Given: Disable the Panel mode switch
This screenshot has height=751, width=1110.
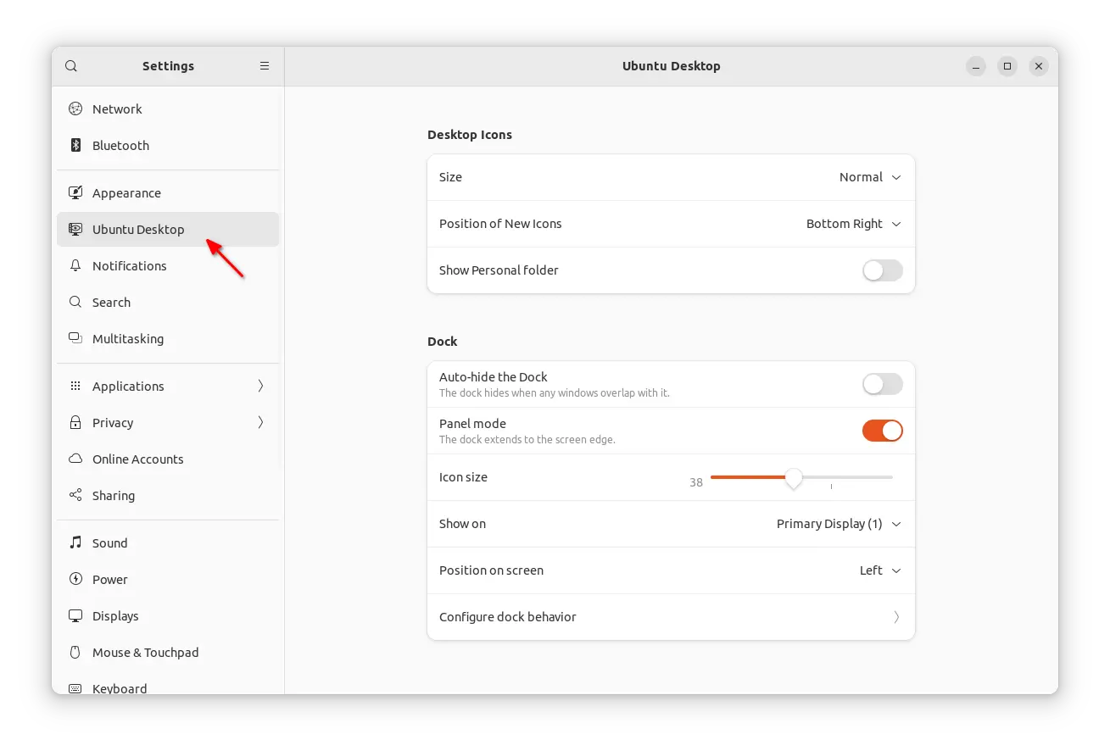Looking at the screenshot, I should (x=882, y=431).
